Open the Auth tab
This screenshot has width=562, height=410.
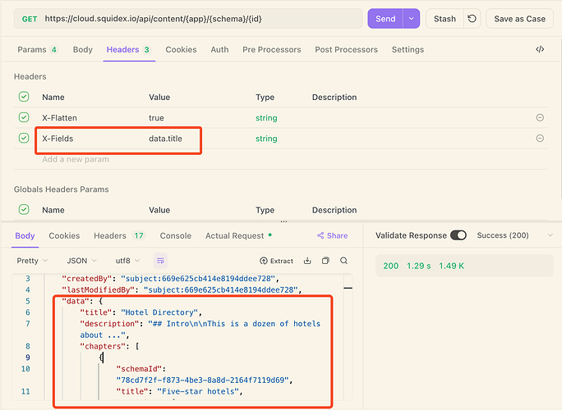219,50
